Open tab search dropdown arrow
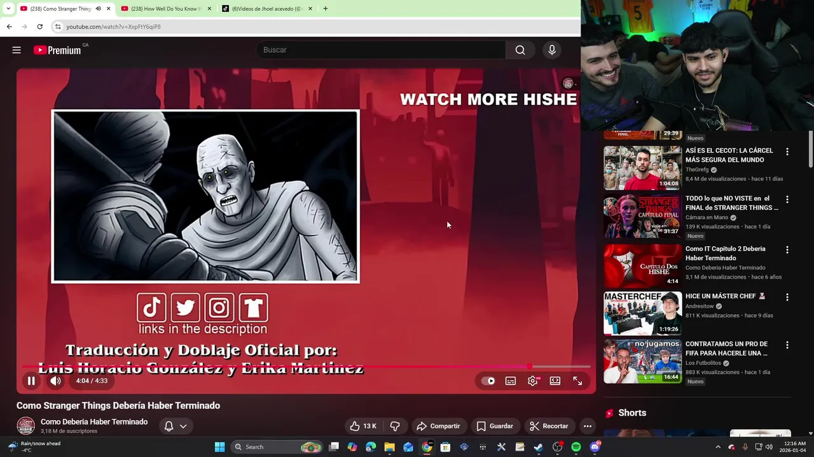814x457 pixels. pyautogui.click(x=8, y=9)
